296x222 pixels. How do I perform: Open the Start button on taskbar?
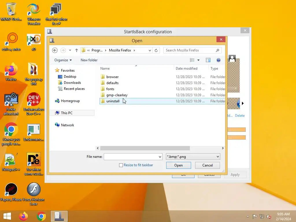coord(7,216)
